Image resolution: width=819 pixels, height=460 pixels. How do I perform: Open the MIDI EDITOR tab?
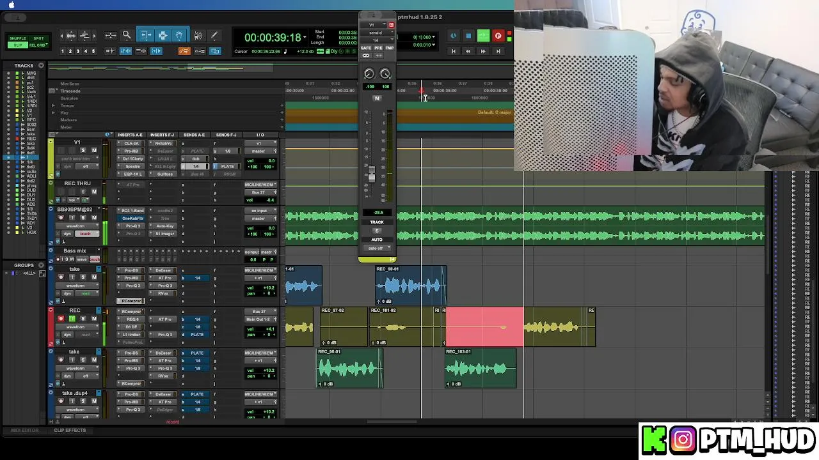click(24, 430)
